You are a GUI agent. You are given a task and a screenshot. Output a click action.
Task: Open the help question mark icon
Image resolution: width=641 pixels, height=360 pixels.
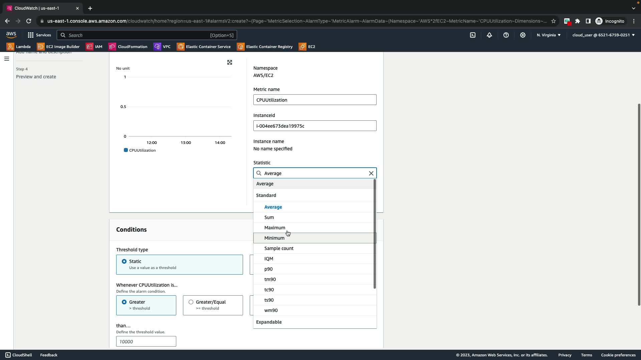[506, 35]
